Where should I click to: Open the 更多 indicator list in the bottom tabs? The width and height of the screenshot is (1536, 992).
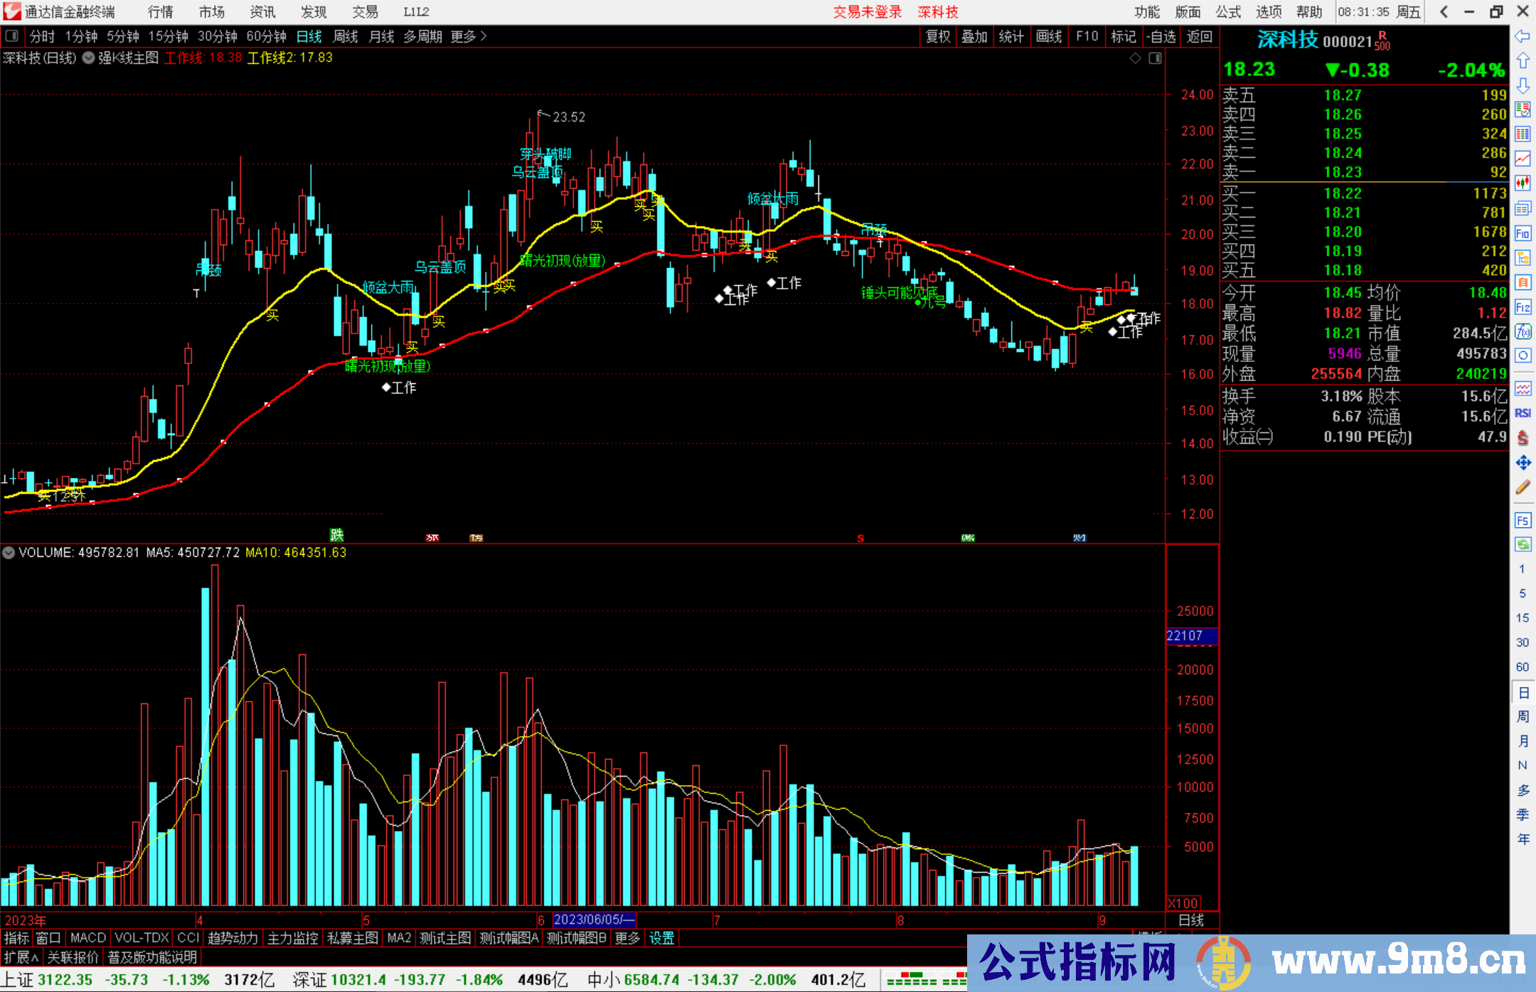click(x=627, y=938)
